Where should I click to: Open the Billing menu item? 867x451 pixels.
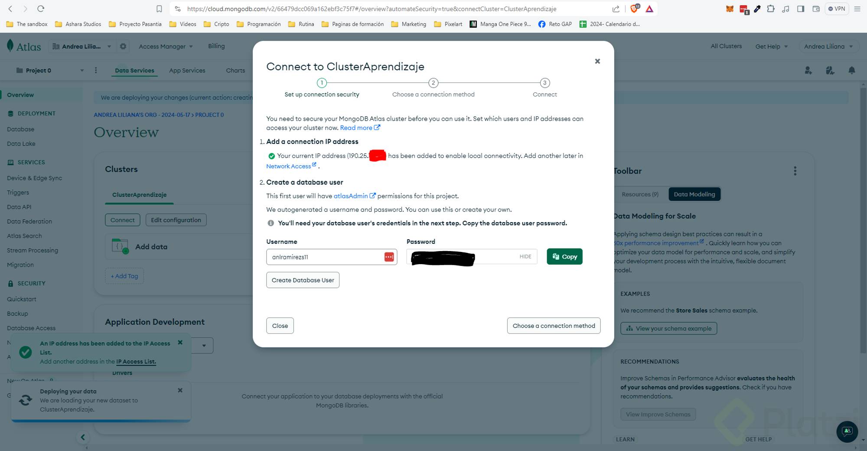[x=216, y=46]
